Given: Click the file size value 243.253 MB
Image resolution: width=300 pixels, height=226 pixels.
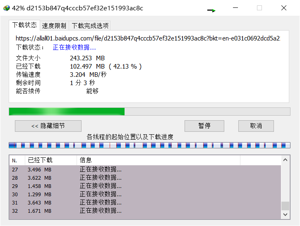Looking at the screenshot, I should coord(87,58).
